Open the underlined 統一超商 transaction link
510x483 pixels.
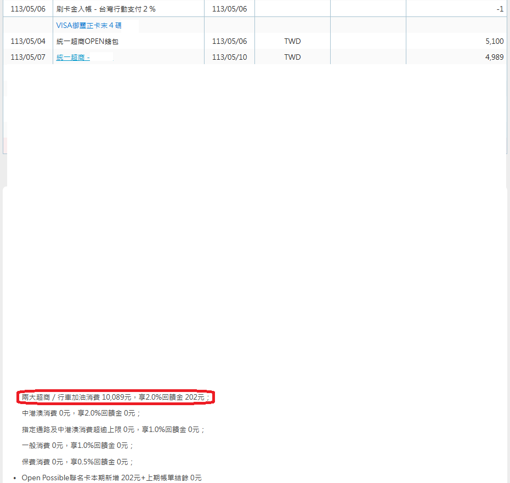click(x=73, y=57)
